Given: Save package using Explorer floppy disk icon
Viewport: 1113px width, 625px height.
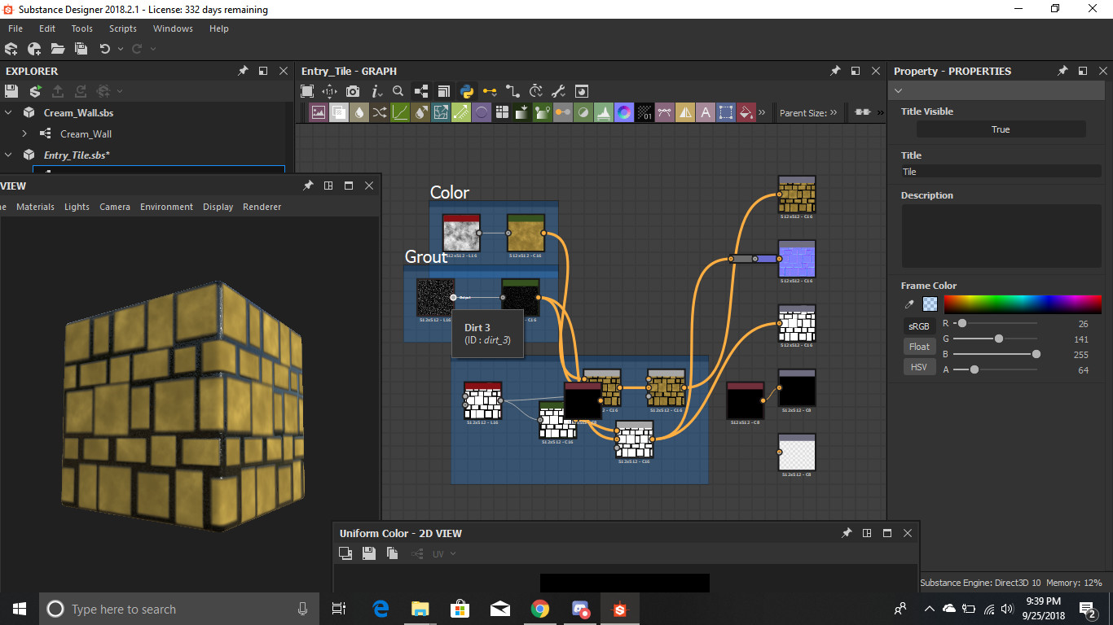Looking at the screenshot, I should [13, 91].
